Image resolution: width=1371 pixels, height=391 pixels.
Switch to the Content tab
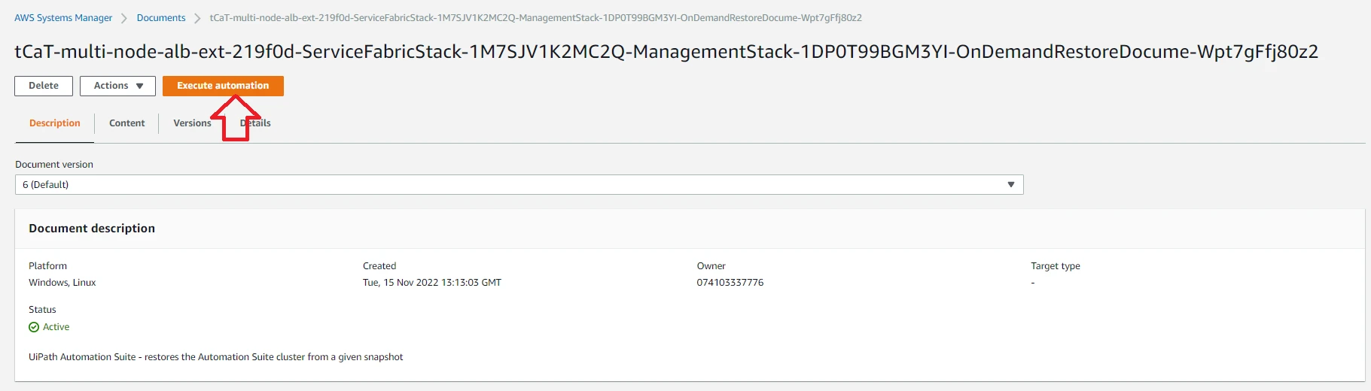tap(126, 123)
